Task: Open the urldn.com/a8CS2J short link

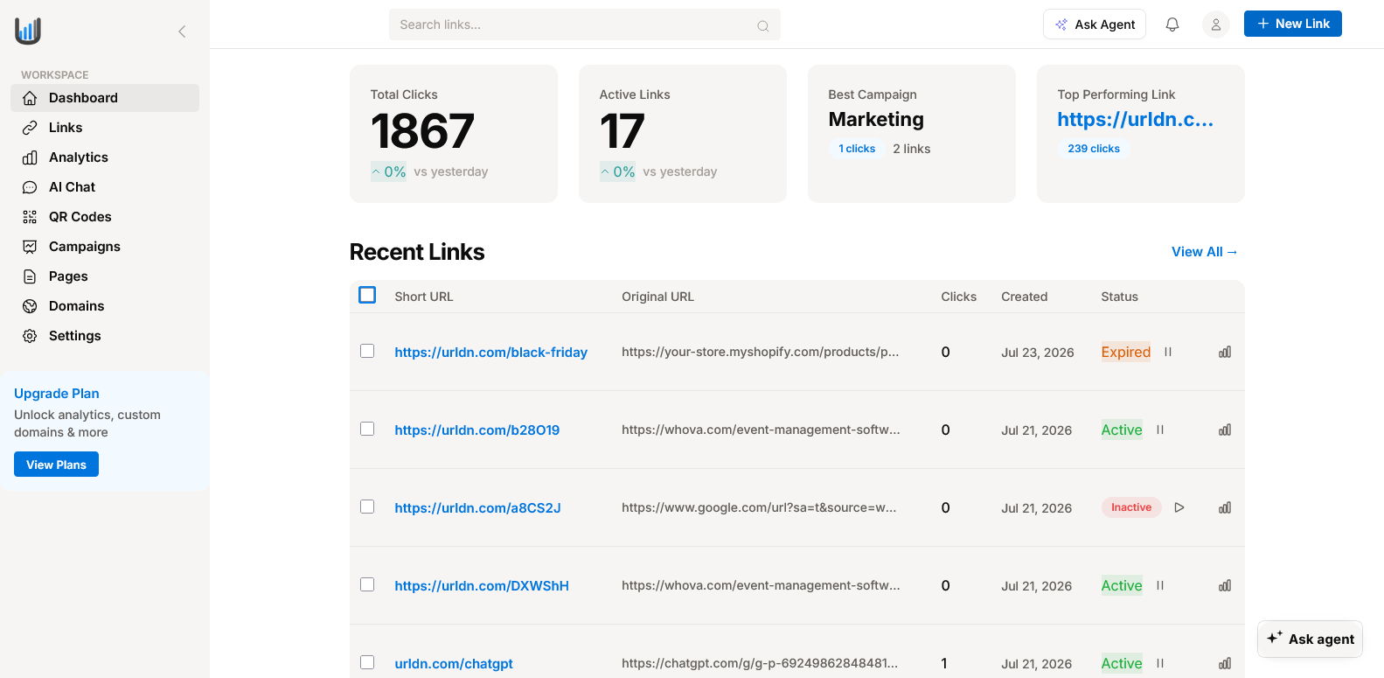Action: coord(477,508)
